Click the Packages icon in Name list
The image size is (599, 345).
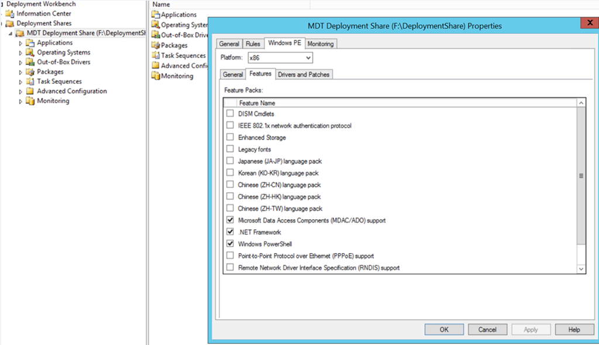click(156, 45)
